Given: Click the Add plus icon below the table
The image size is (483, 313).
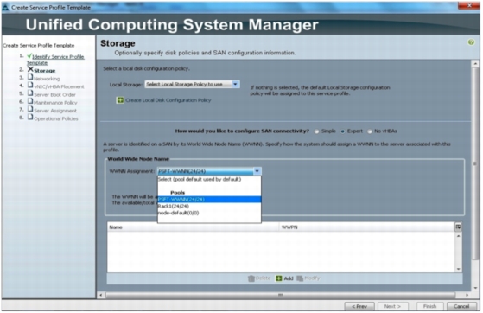Looking at the screenshot, I should (279, 278).
